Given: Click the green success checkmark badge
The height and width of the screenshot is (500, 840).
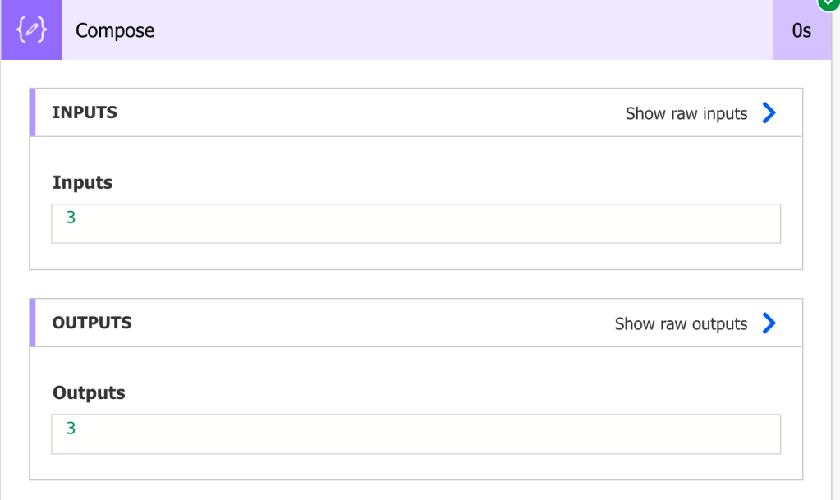Looking at the screenshot, I should point(828,4).
